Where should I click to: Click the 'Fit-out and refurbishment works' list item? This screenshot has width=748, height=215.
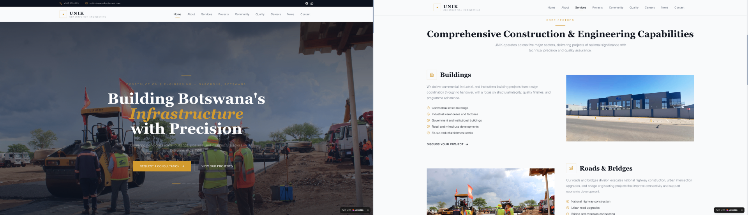click(x=452, y=133)
